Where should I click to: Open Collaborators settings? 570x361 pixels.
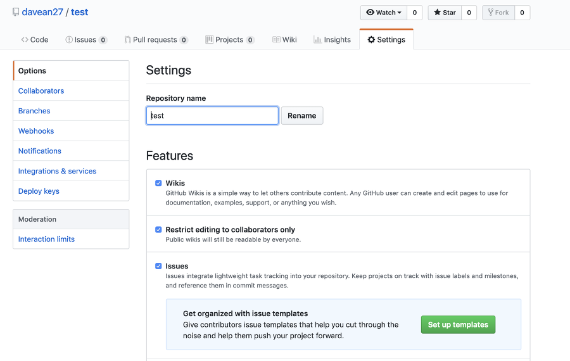(x=71, y=91)
